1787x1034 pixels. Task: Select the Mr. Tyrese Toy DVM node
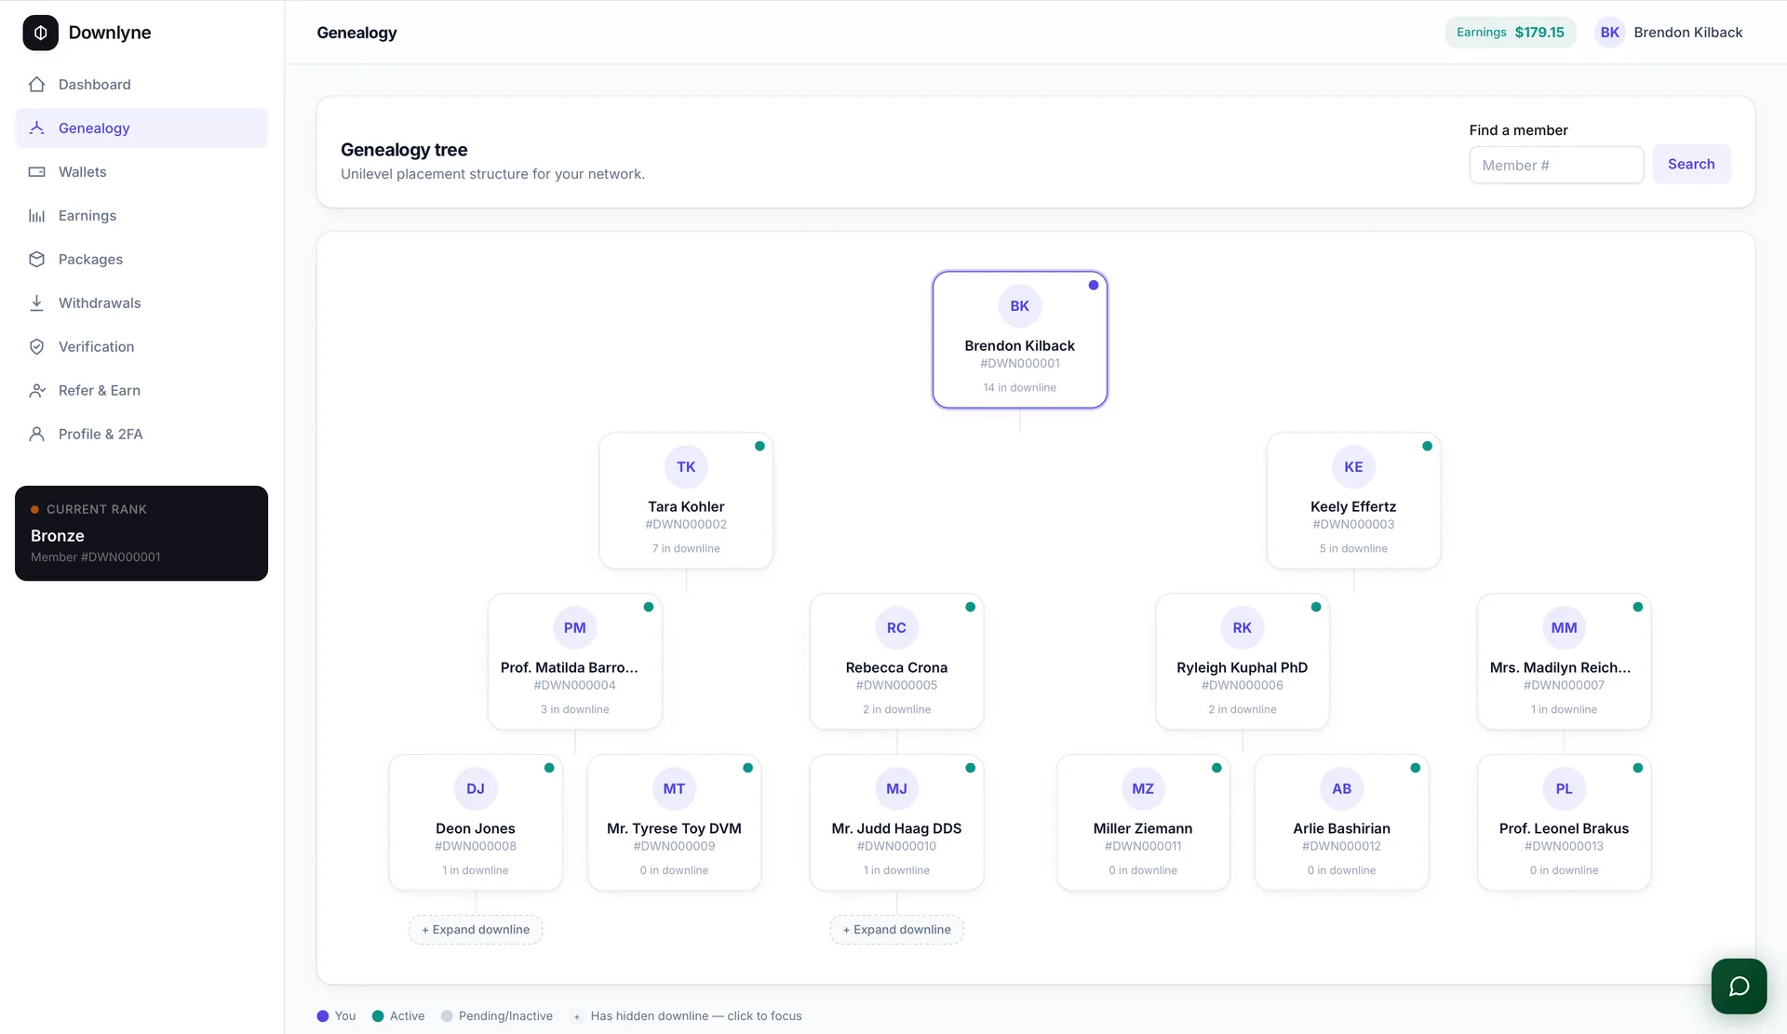pyautogui.click(x=674, y=823)
